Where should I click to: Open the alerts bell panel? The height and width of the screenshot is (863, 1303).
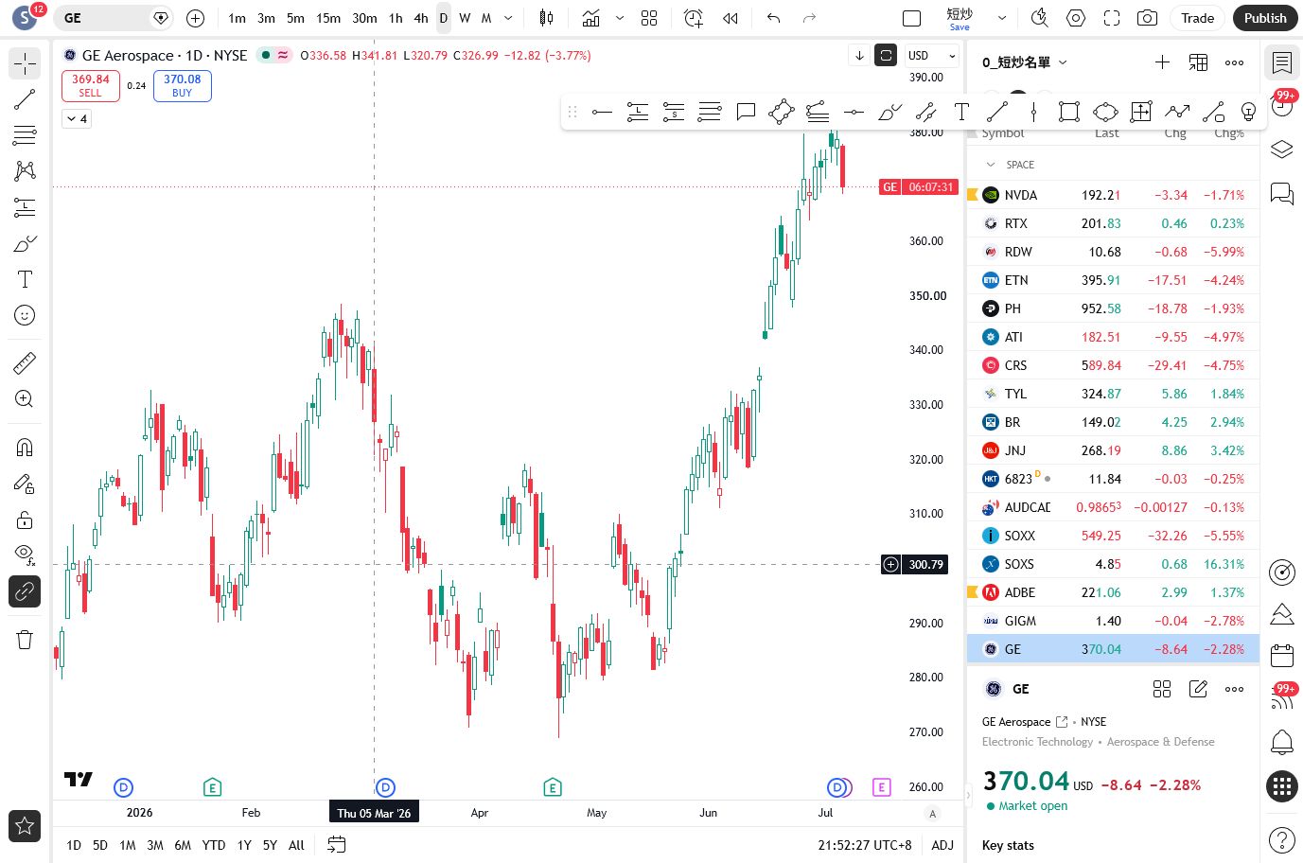click(1282, 742)
